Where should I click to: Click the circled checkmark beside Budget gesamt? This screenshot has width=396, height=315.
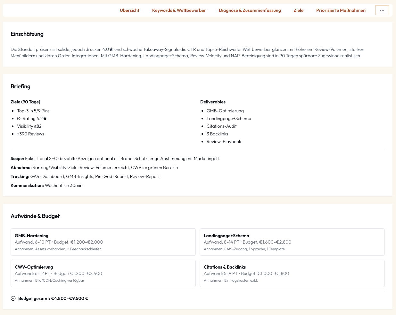[13, 298]
